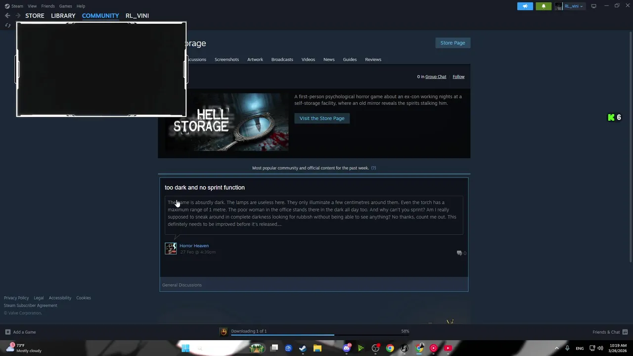Viewport: 633px width, 356px height.
Task: Click the (?) help link
Action: point(373,168)
